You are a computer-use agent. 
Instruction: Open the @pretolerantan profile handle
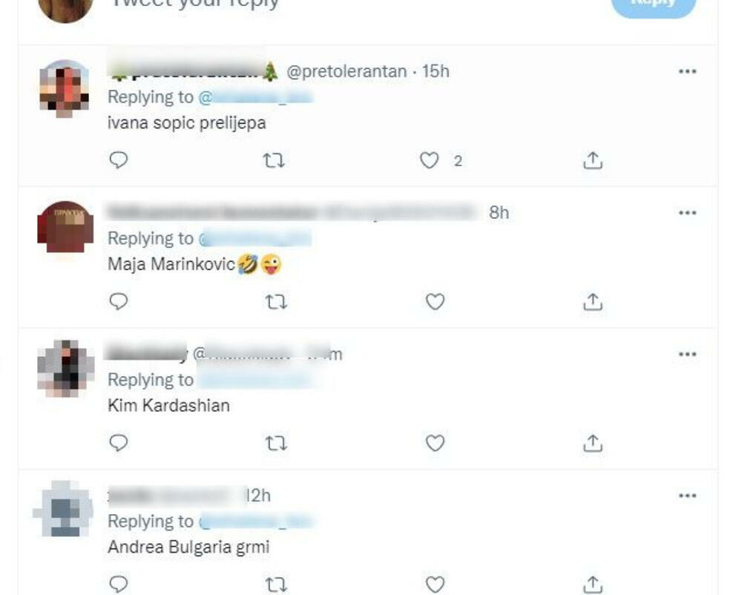(347, 71)
